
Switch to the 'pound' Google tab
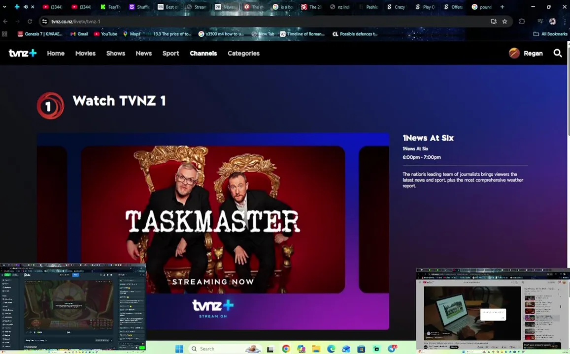click(482, 7)
